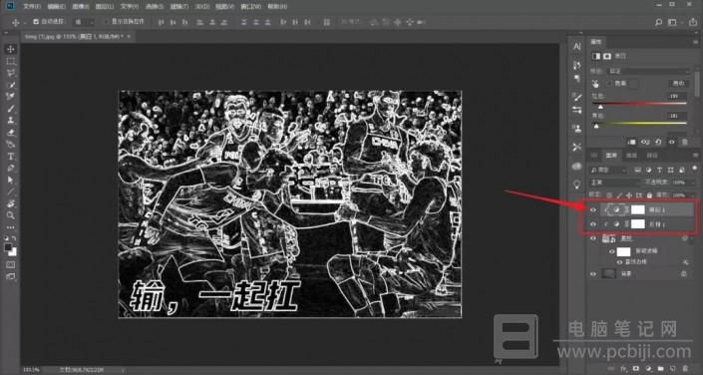703x375 pixels.
Task: Click the 自动 auto button
Action: [678, 84]
